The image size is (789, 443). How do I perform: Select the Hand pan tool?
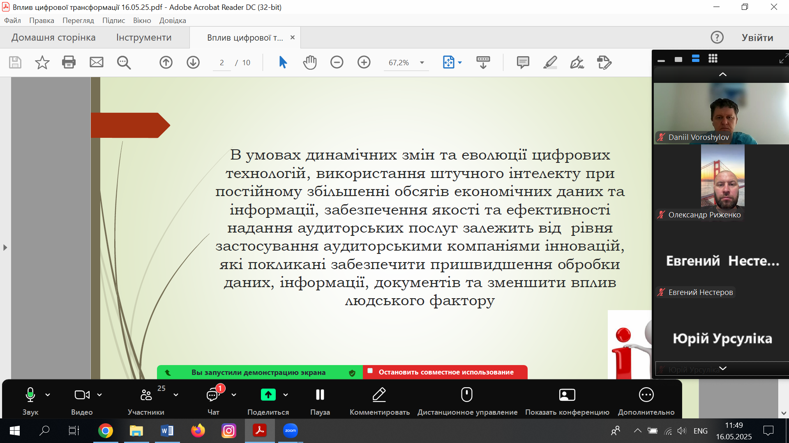tap(310, 62)
